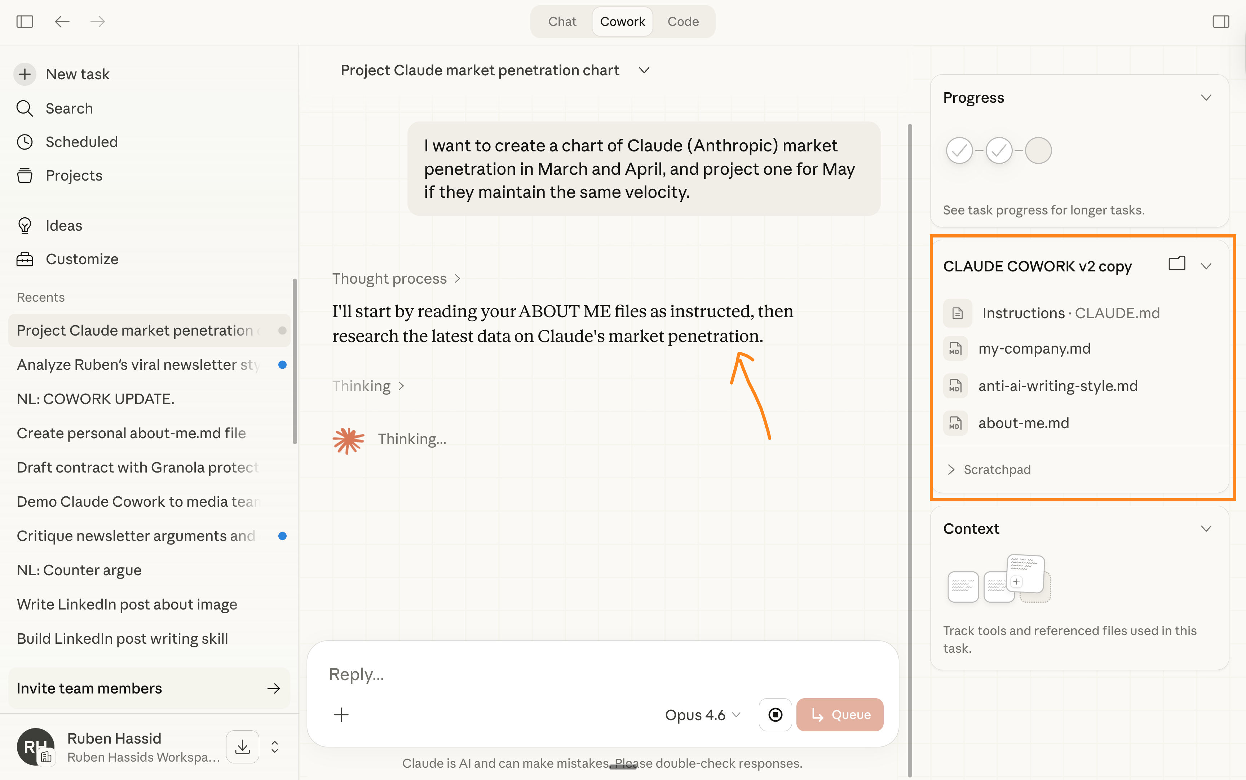Open Search in the sidebar
Viewport: 1246px width, 780px height.
point(69,108)
